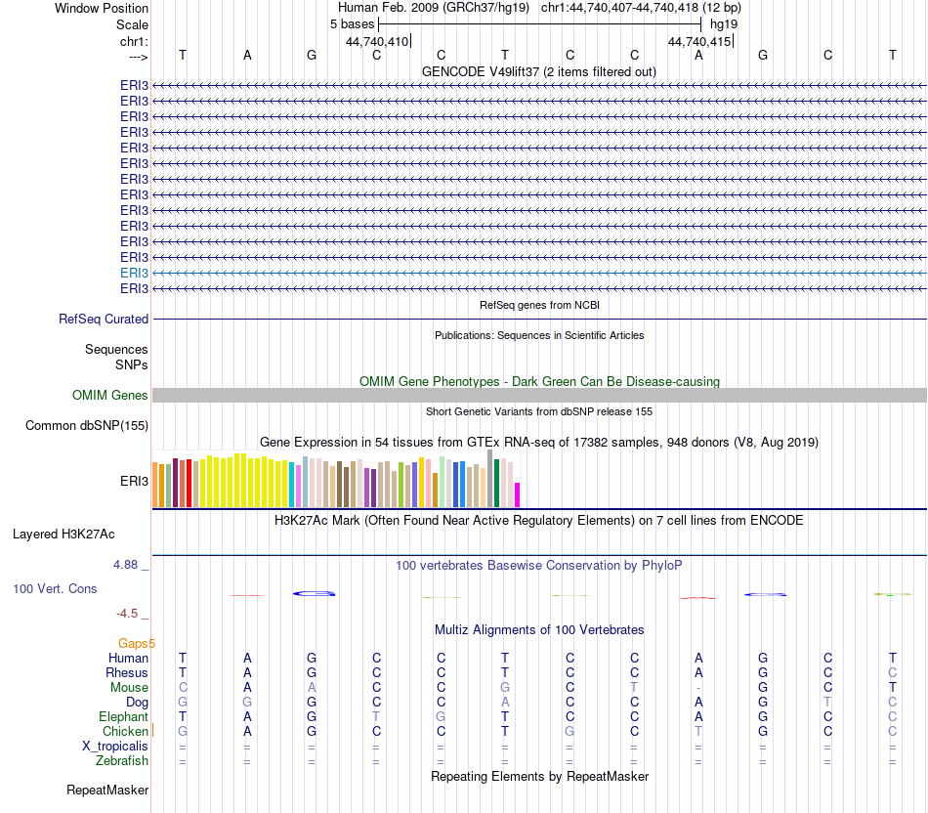Select the X_tropicalis alignment row label
This screenshot has width=928, height=813.
click(115, 747)
